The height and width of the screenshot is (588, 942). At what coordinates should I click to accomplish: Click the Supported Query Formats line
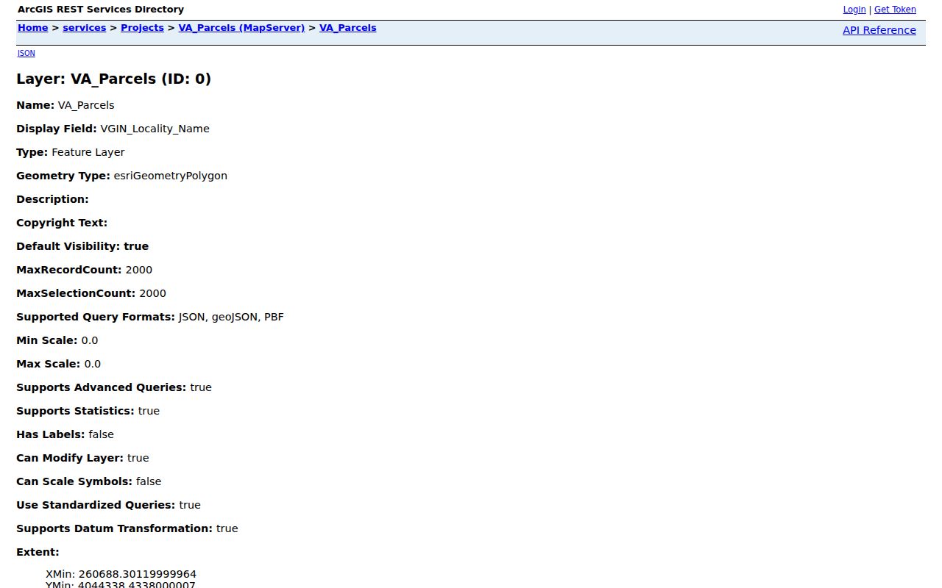coord(150,317)
